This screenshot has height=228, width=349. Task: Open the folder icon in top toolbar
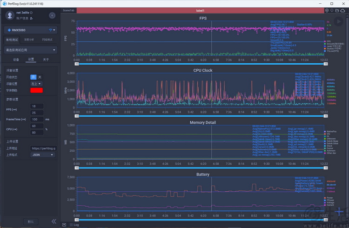pyautogui.click(x=337, y=10)
